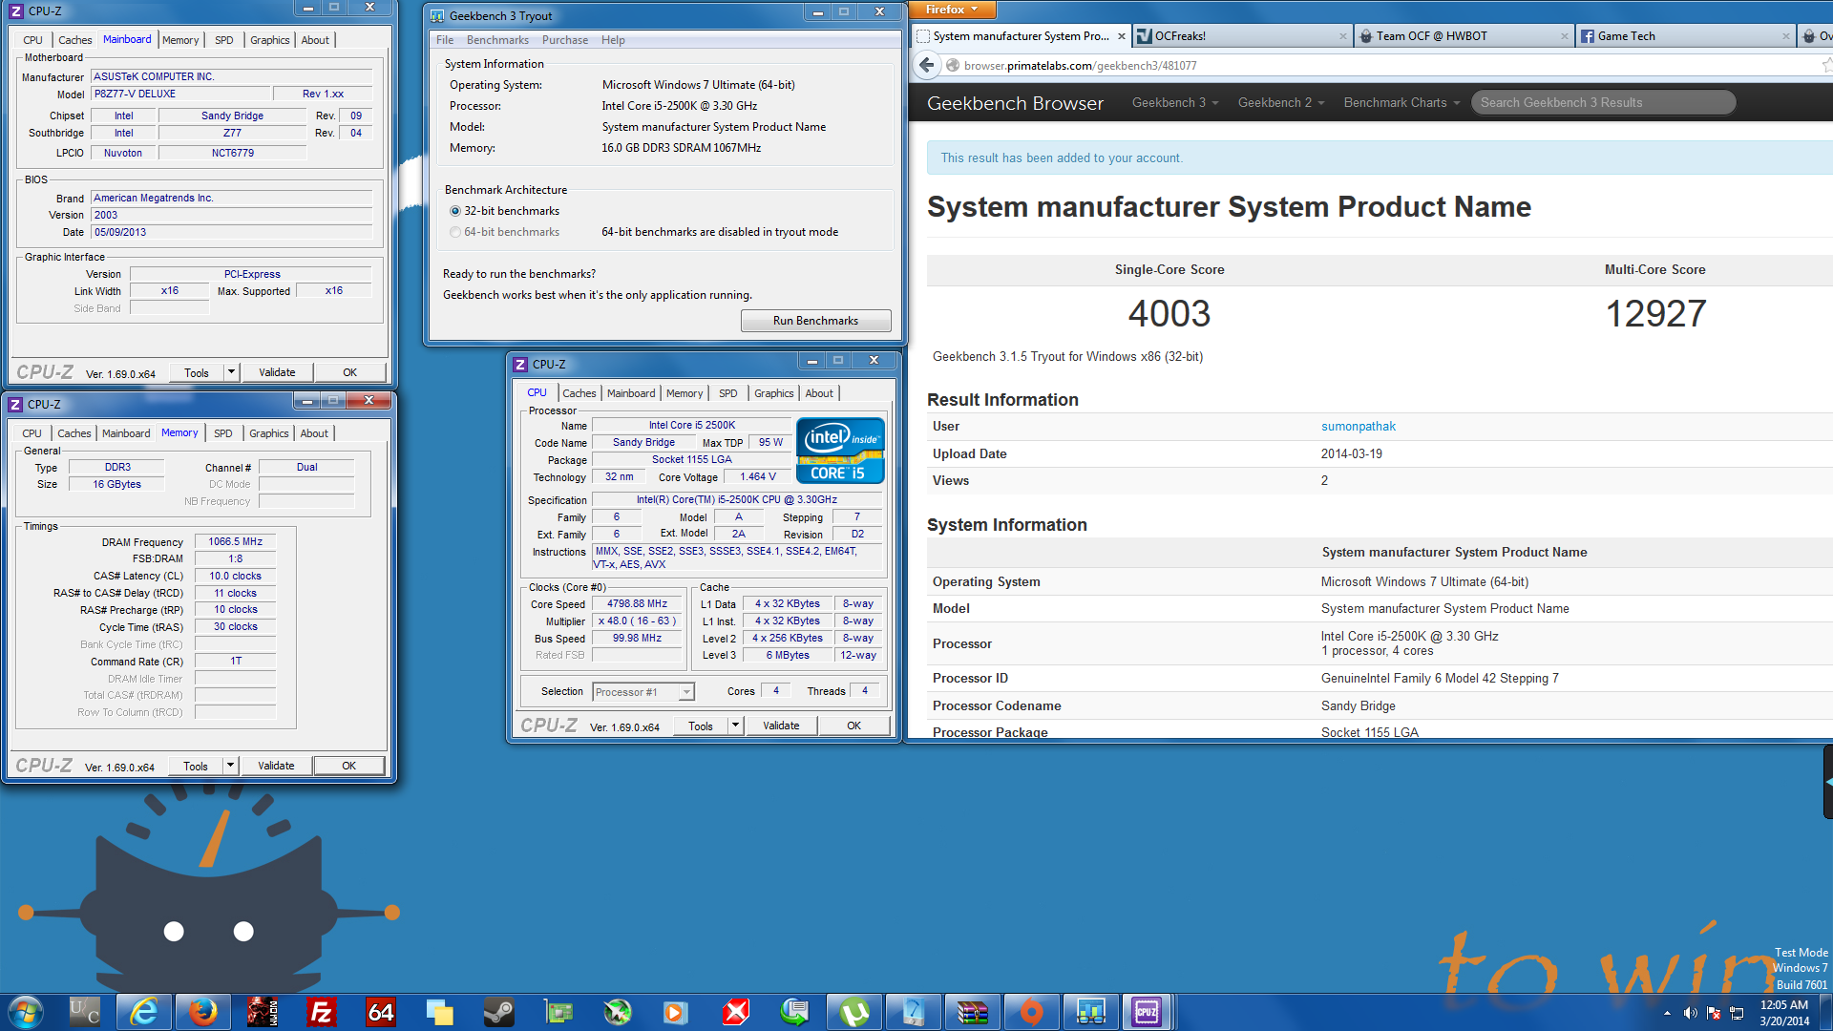Click the volume speaker tray icon
Screen dimensions: 1833x1031
1691,1013
